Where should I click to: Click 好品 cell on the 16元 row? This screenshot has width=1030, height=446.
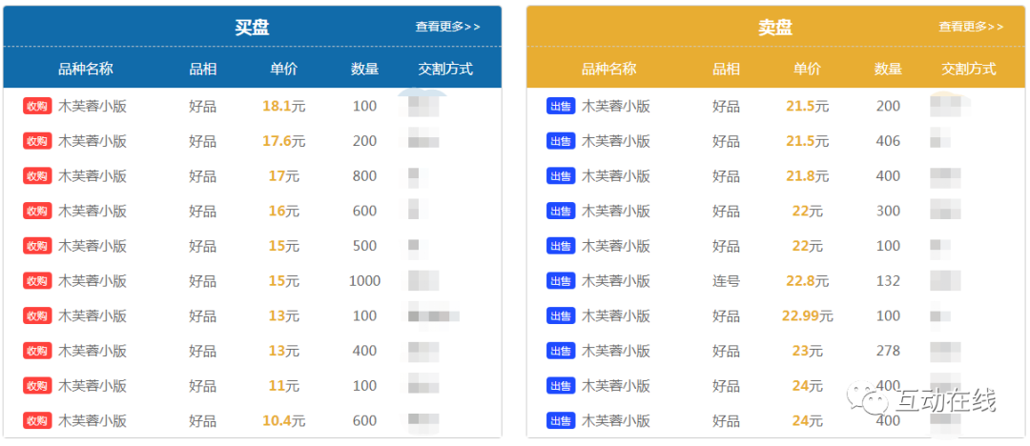pyautogui.click(x=202, y=211)
